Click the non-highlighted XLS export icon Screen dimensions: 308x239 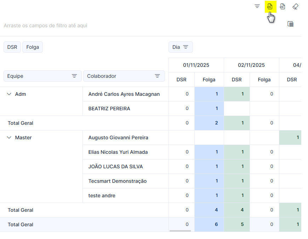coord(283,6)
